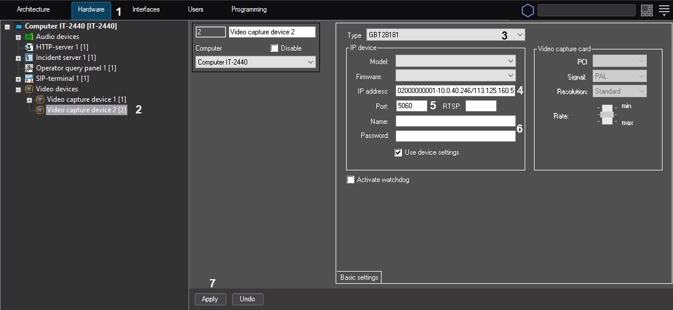This screenshot has width=673, height=310.
Task: Click the hexagon logo icon in top bar
Action: (527, 10)
